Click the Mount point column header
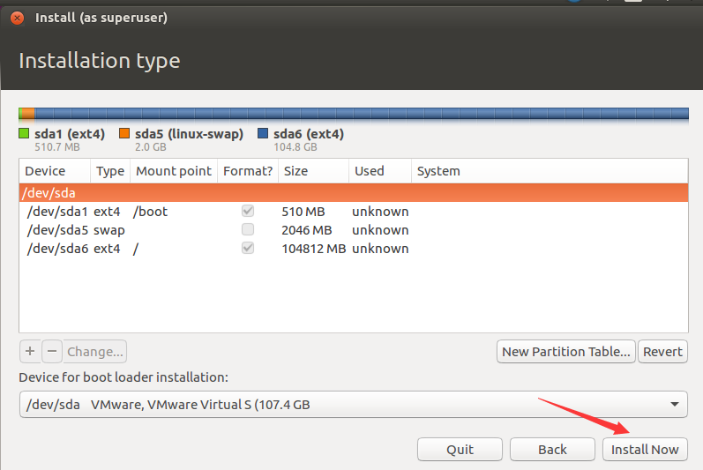The image size is (703, 470). (174, 171)
